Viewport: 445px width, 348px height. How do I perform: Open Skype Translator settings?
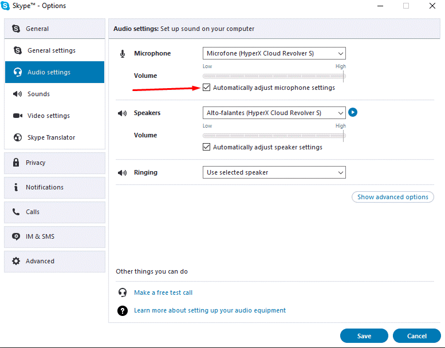(x=54, y=137)
